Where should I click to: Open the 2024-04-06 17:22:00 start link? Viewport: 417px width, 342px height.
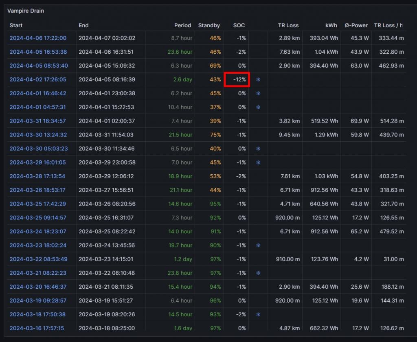pos(38,38)
